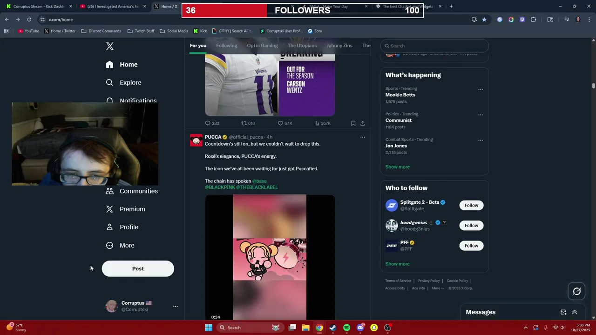This screenshot has width=596, height=335.
Task: Follow PFF account
Action: click(x=471, y=246)
